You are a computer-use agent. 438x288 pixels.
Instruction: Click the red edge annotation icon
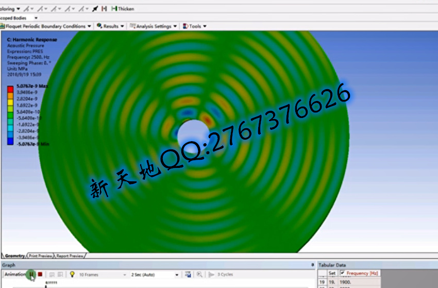pos(104,9)
